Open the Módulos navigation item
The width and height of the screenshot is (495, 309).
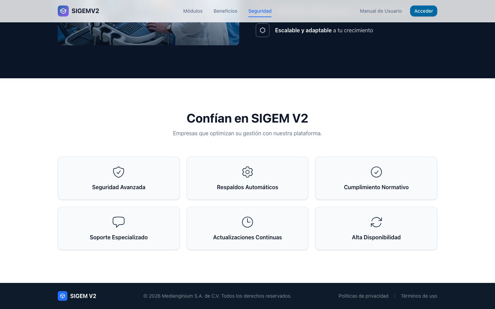193,11
